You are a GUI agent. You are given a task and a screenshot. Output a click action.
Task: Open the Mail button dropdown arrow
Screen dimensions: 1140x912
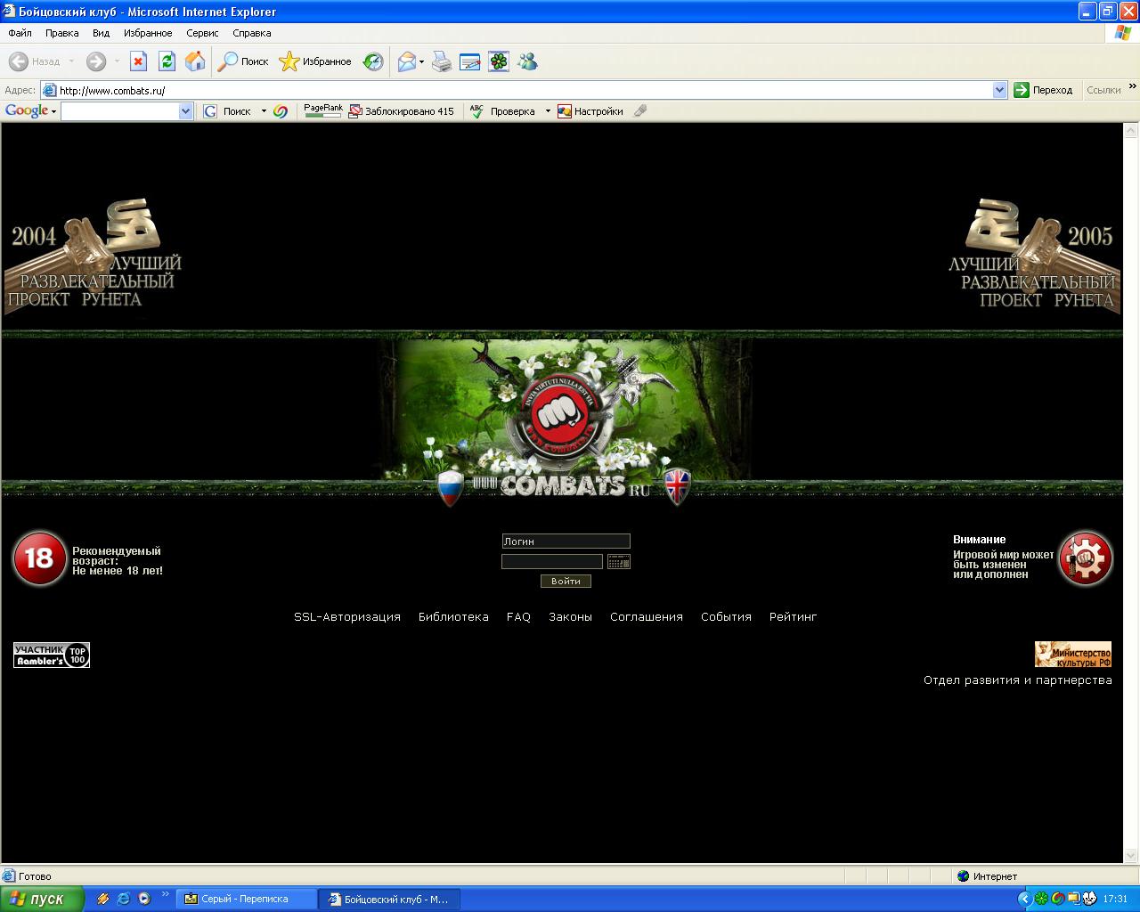(x=422, y=61)
